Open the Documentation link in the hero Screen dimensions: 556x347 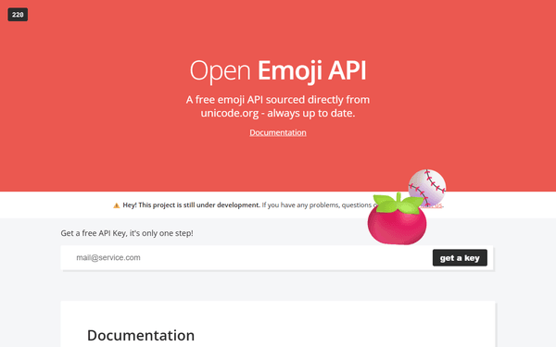[278, 132]
